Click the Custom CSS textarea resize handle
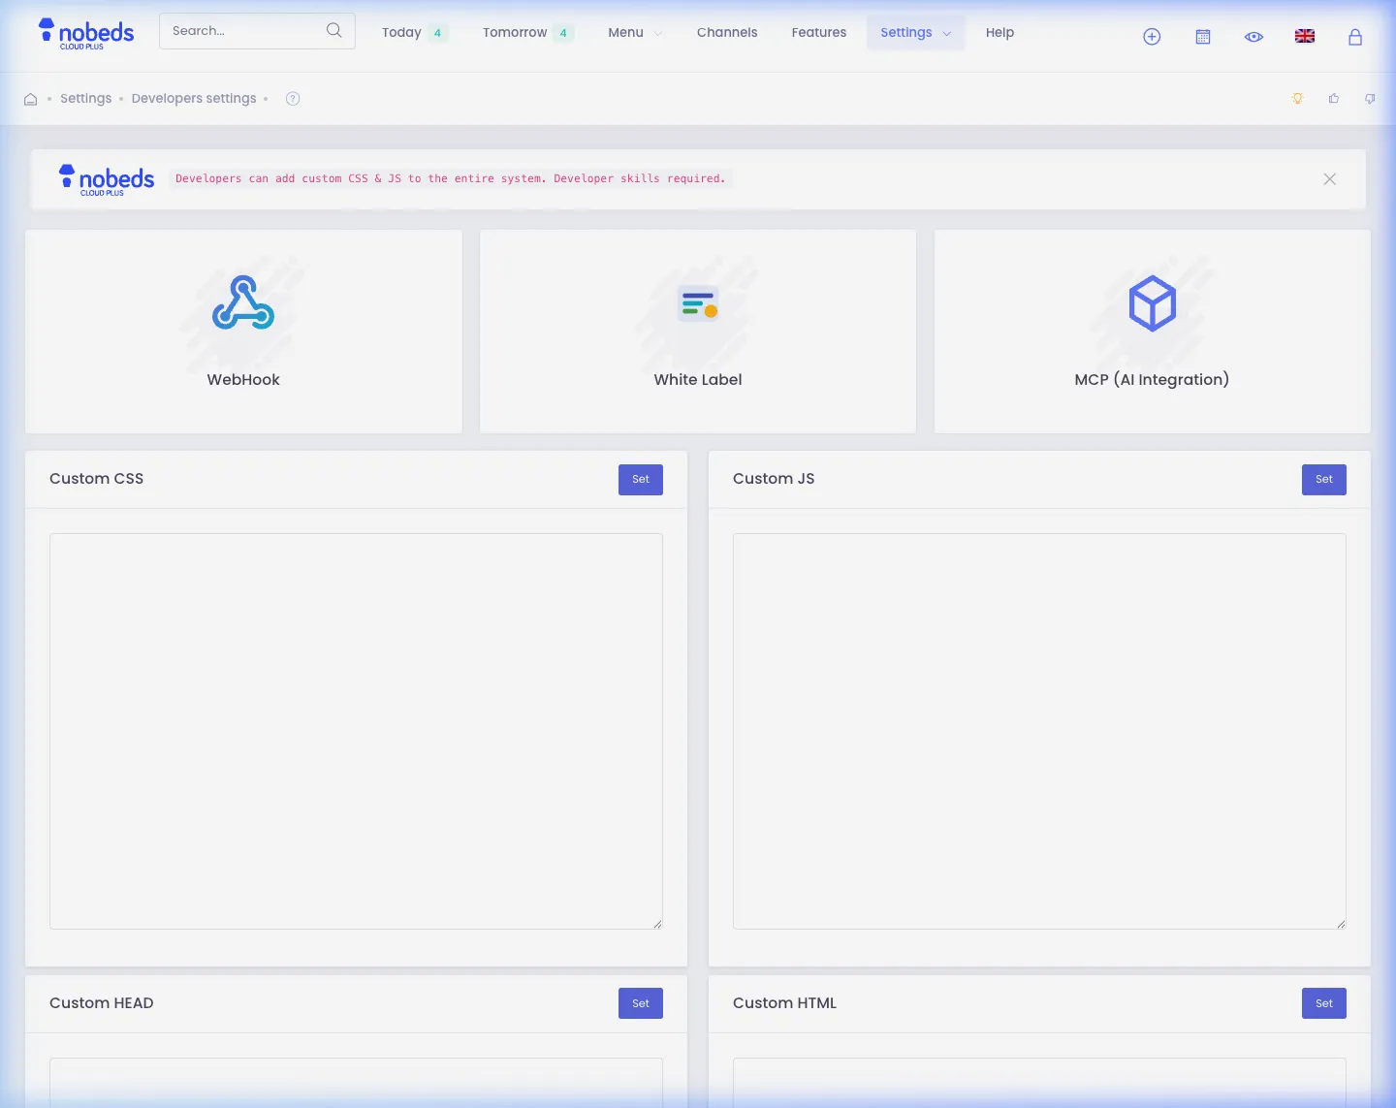The height and width of the screenshot is (1108, 1396). (657, 924)
